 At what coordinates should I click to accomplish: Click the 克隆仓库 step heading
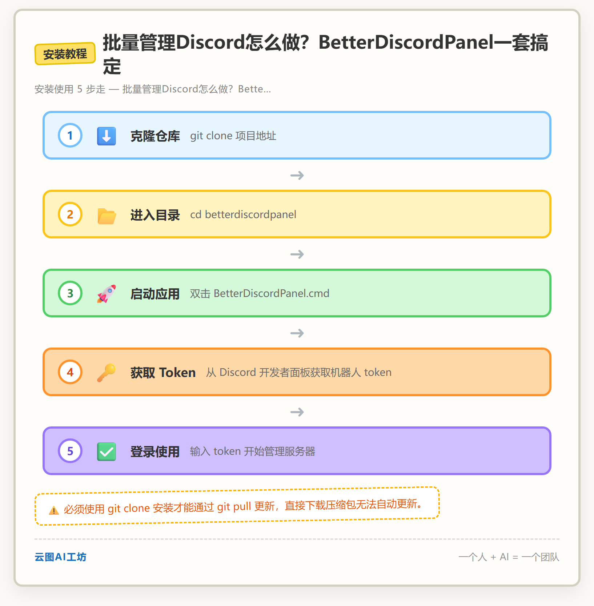[x=155, y=136]
